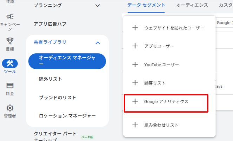
Task: Click plus icon beside 組み合わせリスト
Action: pyautogui.click(x=135, y=125)
